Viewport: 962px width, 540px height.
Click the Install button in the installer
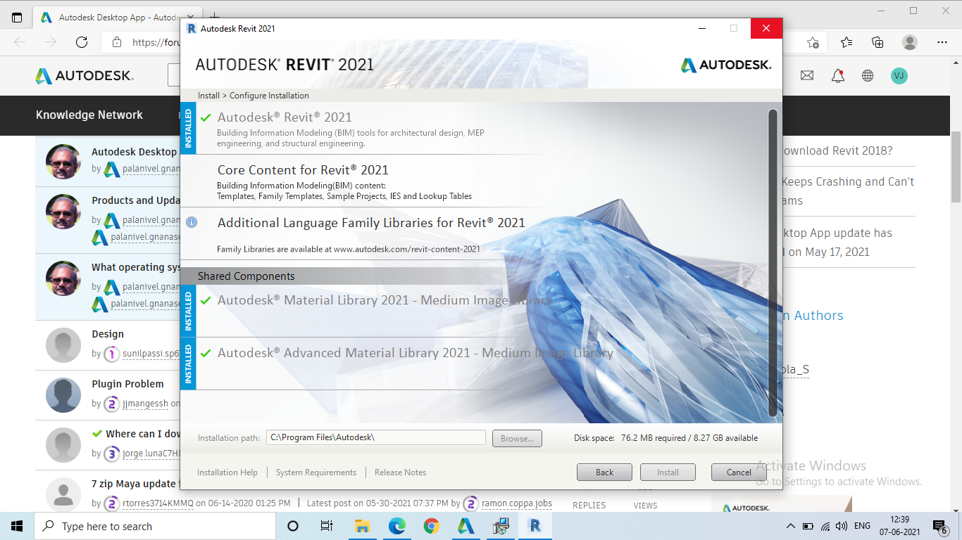click(668, 472)
